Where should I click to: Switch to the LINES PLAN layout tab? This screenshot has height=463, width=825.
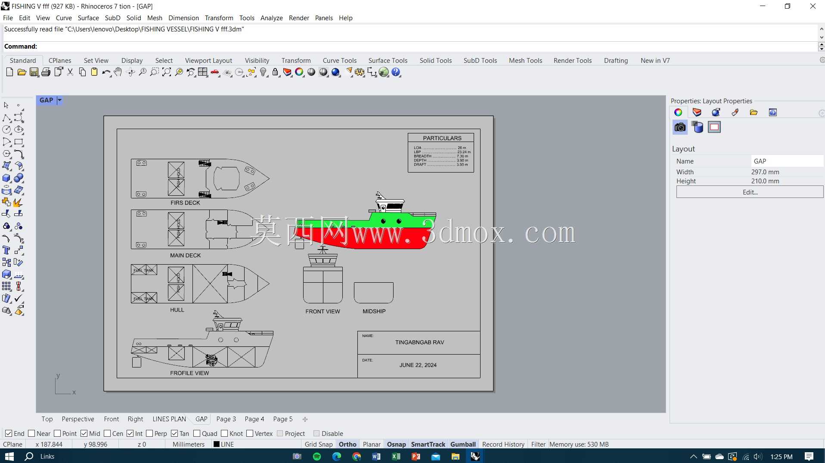coord(169,419)
